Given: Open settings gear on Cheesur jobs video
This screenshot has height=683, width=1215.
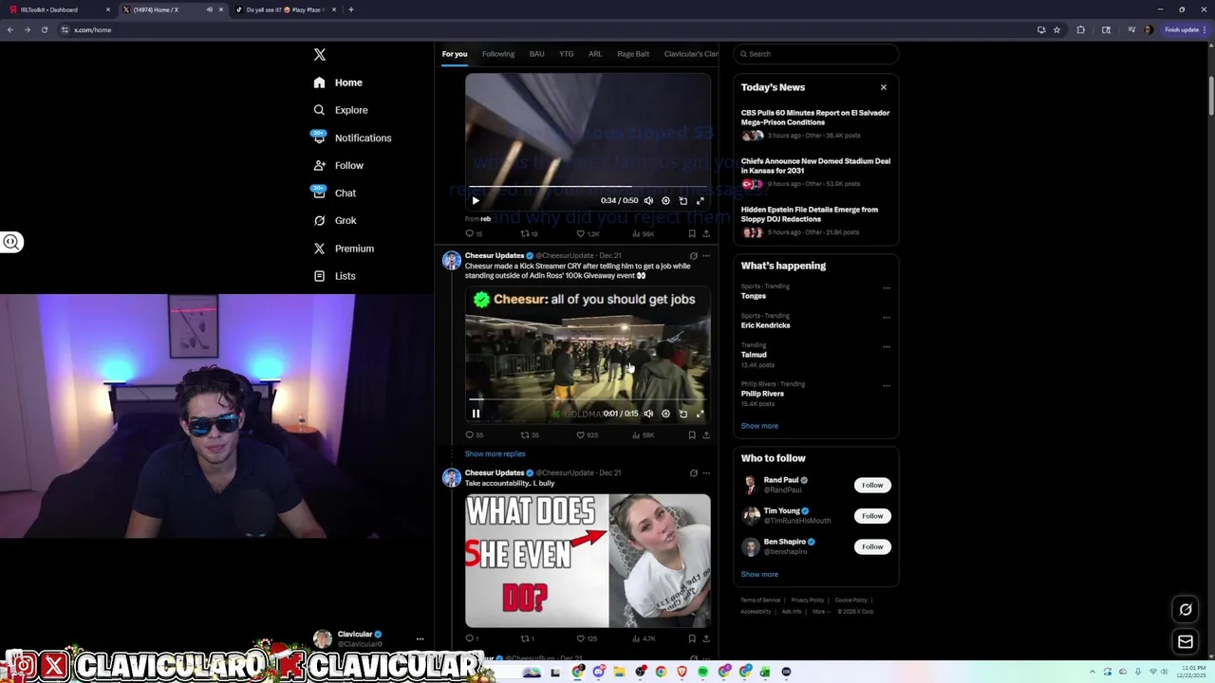Looking at the screenshot, I should (665, 414).
